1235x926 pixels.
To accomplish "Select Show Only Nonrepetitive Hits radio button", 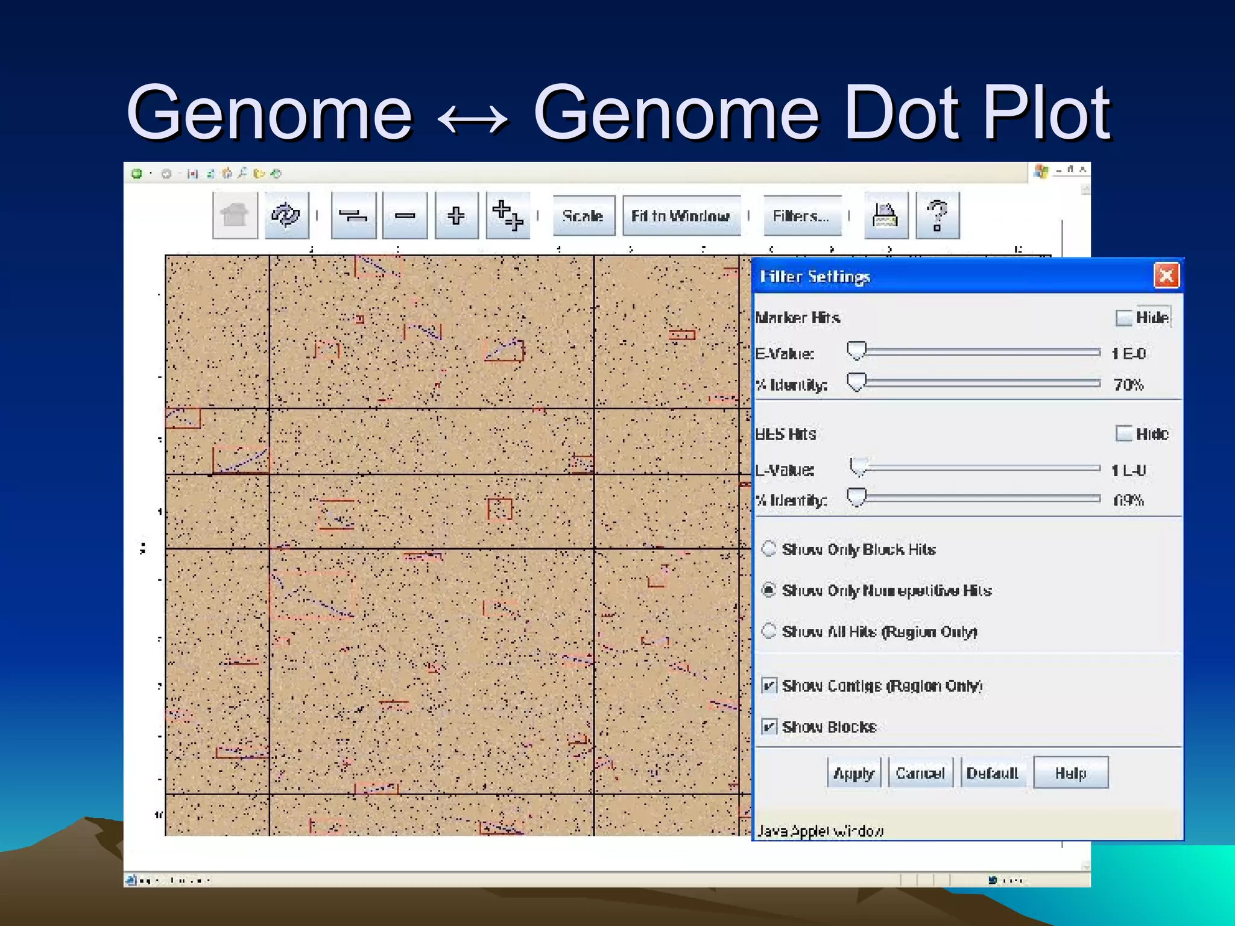I will (769, 590).
